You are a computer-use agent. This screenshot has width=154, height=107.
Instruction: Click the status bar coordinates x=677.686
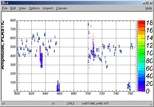click(x=95, y=103)
